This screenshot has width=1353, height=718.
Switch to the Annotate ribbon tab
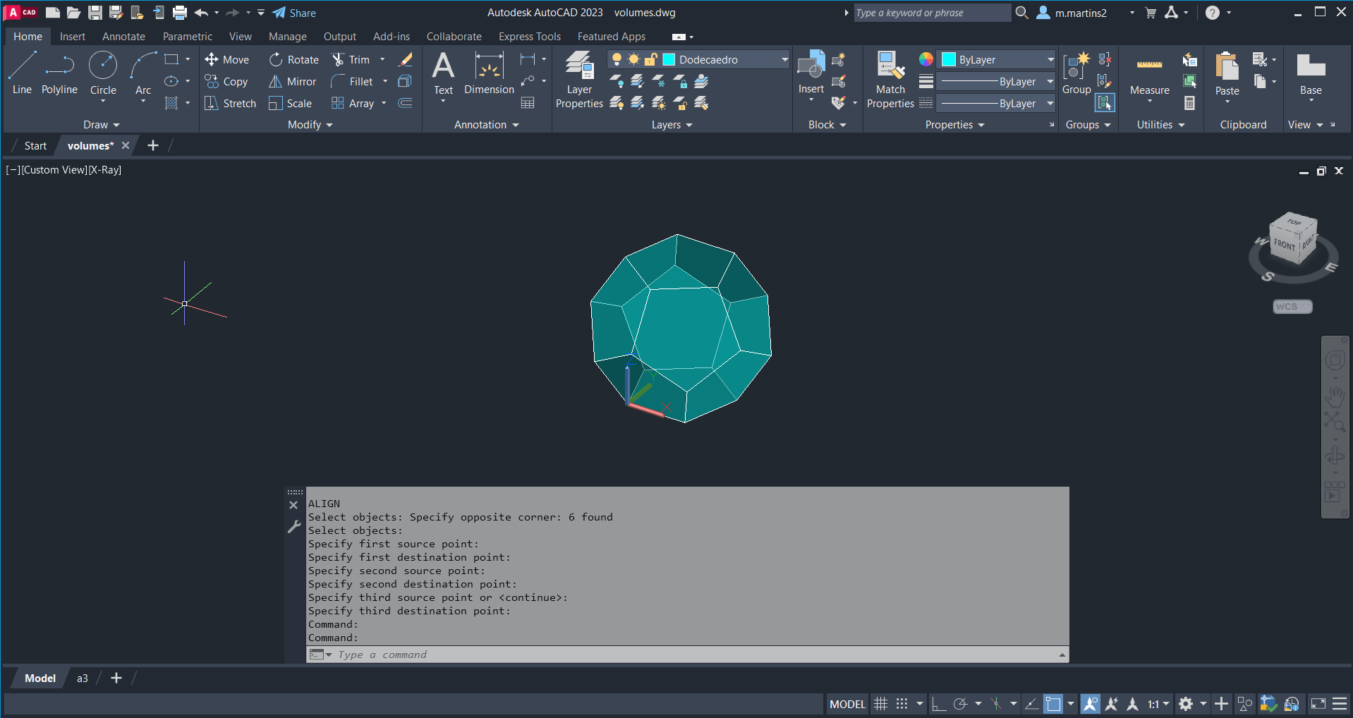[x=123, y=37]
